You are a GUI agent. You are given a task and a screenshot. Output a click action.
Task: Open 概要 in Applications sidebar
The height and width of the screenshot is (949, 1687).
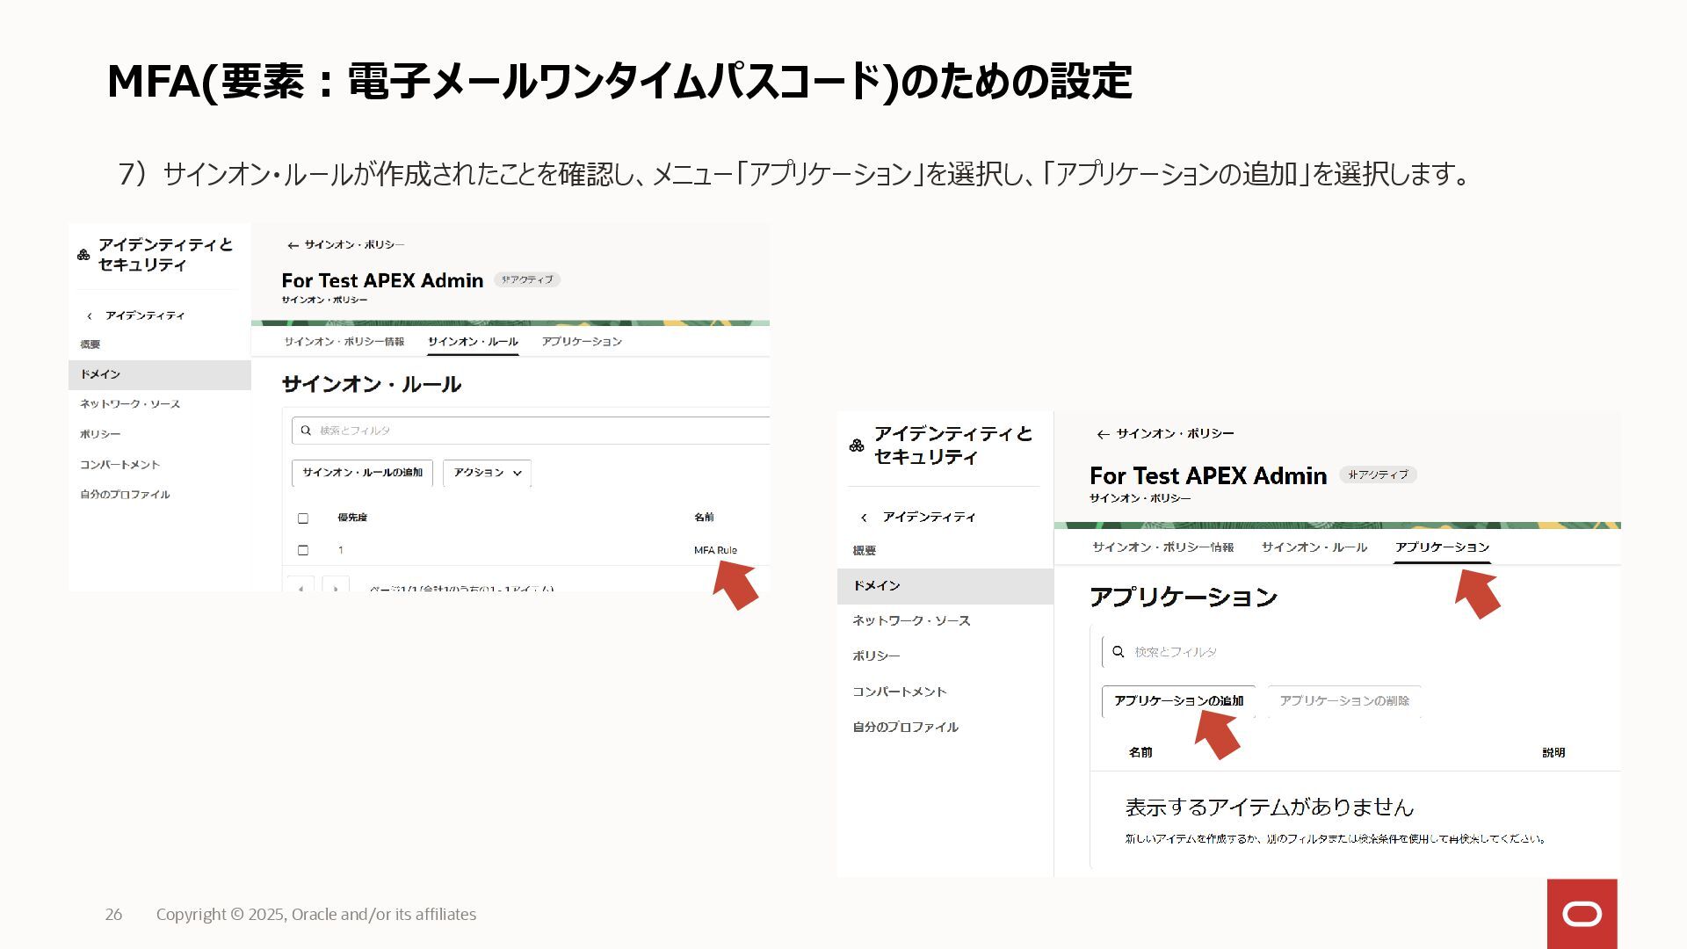tap(864, 551)
